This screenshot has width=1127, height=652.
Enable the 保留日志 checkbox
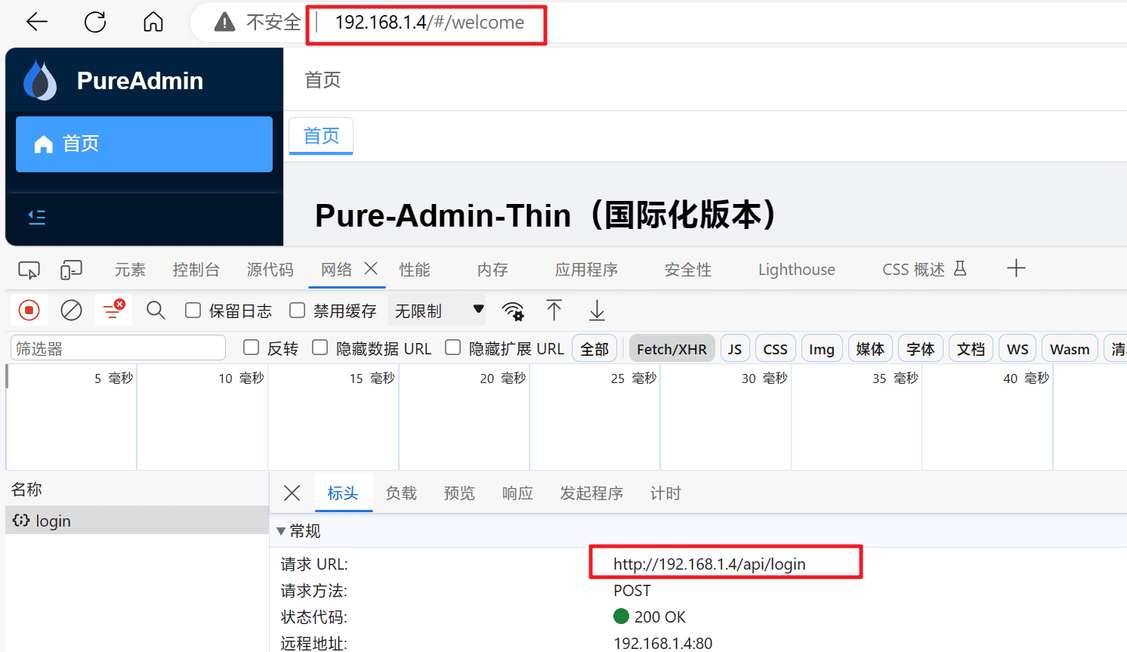193,311
